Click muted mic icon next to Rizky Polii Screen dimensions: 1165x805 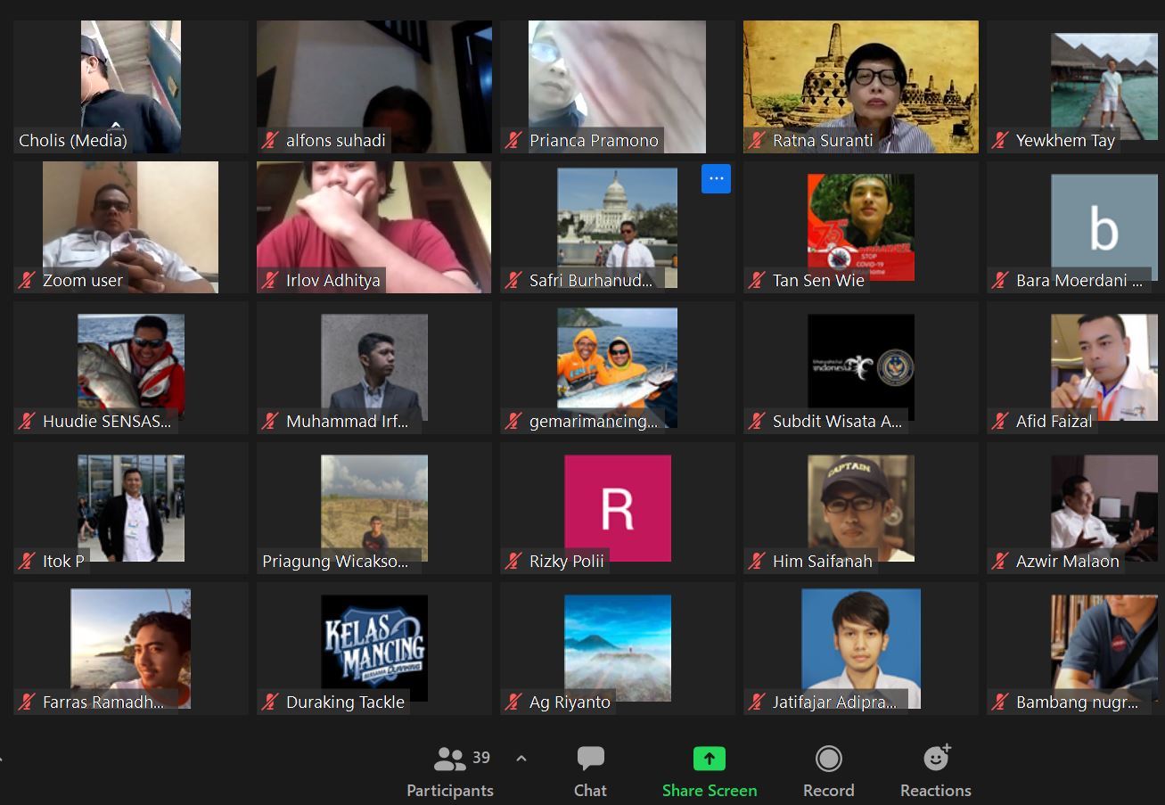(x=513, y=561)
